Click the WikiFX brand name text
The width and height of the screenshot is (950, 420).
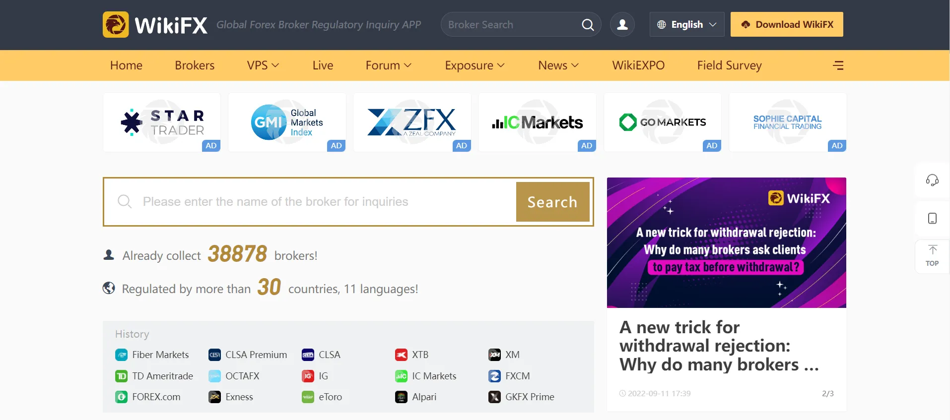(x=171, y=25)
